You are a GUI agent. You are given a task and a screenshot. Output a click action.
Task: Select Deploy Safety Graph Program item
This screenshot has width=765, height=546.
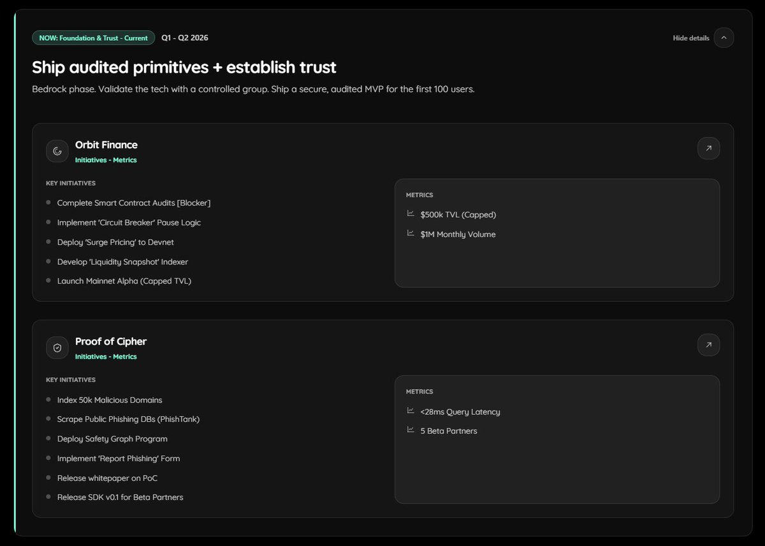[x=112, y=439]
